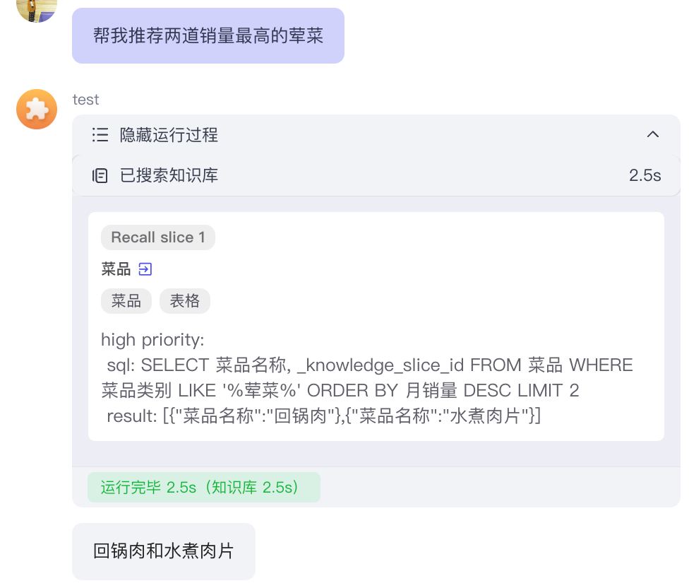Click the orange puzzle bot avatar

[37, 110]
